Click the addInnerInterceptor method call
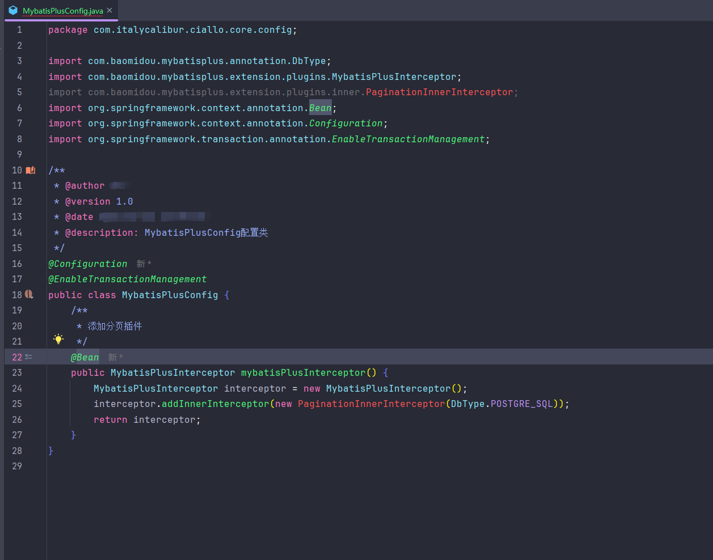713x560 pixels. [215, 404]
